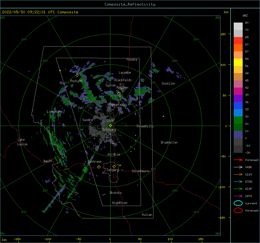Click the yellow 54-51 dBZ legend swatch
Viewport: 260px width, 243px height.
[238, 62]
